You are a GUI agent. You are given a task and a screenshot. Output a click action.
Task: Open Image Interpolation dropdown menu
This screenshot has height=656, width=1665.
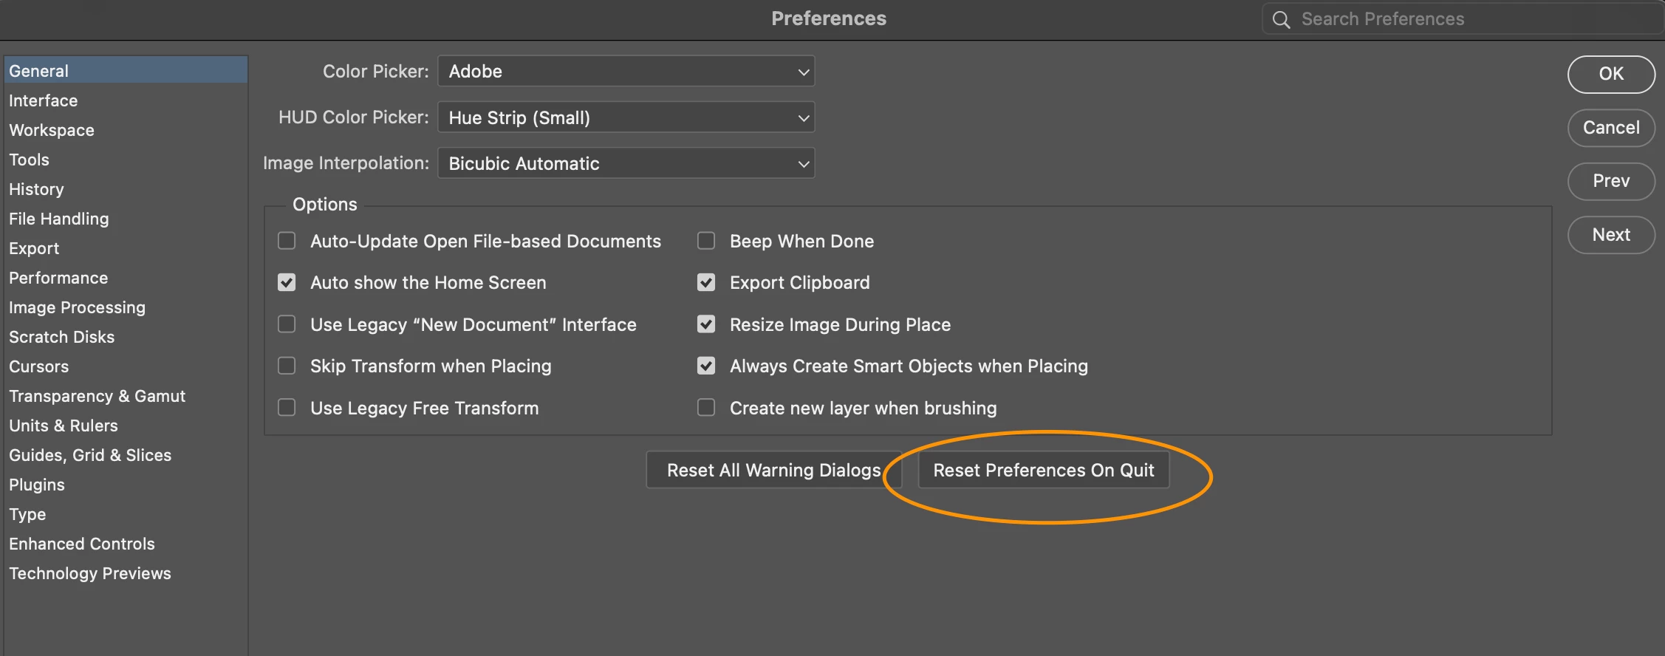626,163
